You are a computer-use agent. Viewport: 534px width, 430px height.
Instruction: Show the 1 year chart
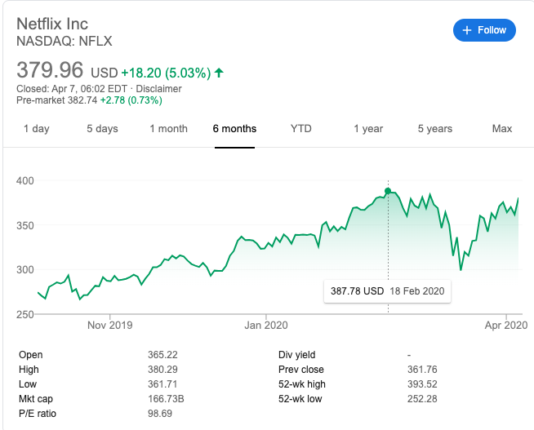[368, 129]
